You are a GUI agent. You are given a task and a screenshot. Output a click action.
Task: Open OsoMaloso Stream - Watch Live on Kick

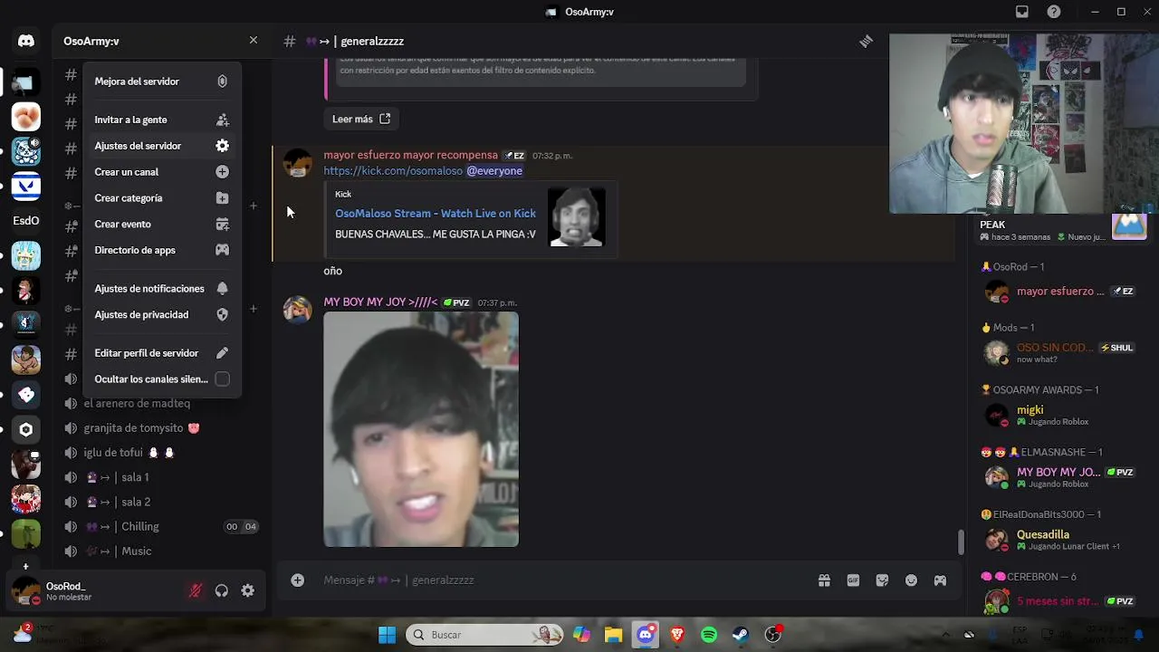436,213
